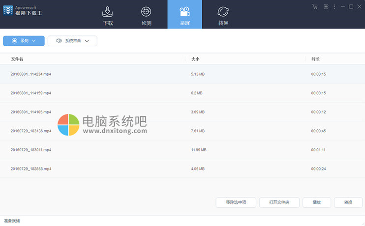This screenshot has height=226, width=365.
Task: Click the 打开文件夹 open folder button
Action: click(x=279, y=202)
